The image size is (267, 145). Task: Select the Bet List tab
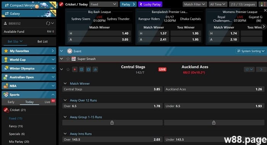(42, 42)
